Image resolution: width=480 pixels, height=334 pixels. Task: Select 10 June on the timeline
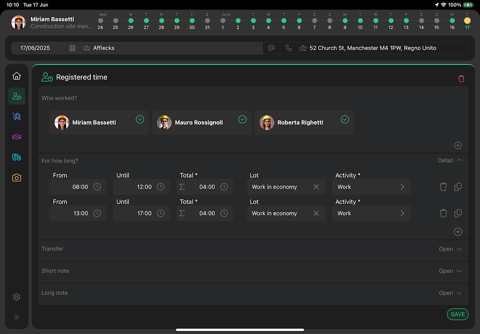tap(360, 20)
